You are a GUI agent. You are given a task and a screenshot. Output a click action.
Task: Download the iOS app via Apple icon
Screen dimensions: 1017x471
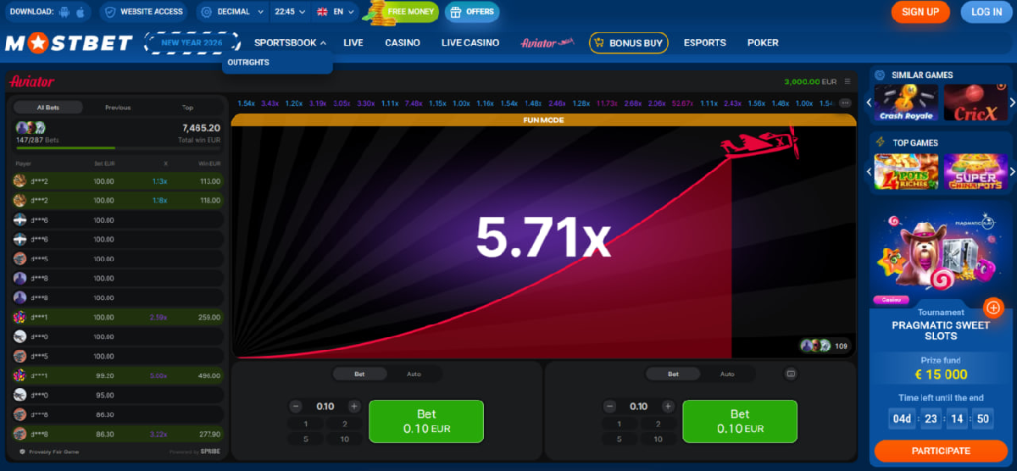coord(81,12)
